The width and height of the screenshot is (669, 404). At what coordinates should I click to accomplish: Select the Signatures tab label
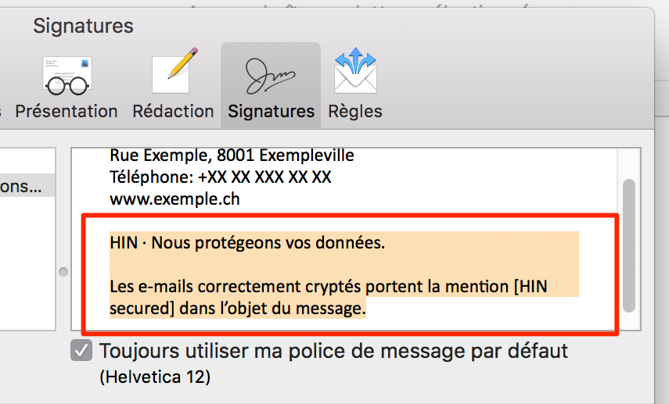click(271, 112)
